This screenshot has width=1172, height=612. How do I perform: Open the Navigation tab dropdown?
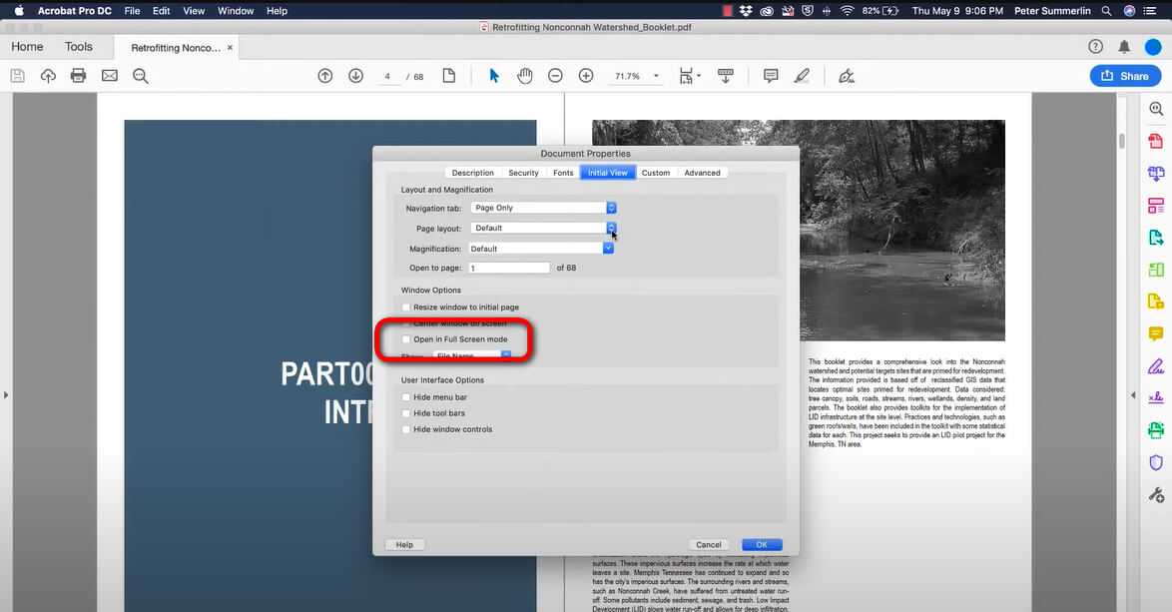608,208
